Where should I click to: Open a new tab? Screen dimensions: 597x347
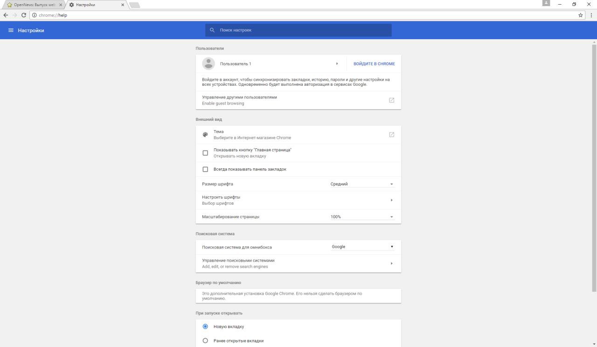134,5
